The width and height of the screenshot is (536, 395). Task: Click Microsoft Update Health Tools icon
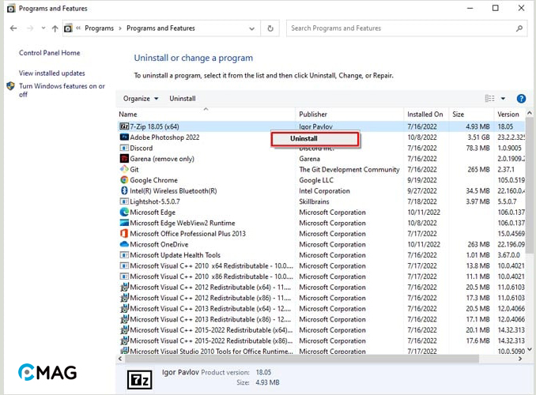[124, 255]
